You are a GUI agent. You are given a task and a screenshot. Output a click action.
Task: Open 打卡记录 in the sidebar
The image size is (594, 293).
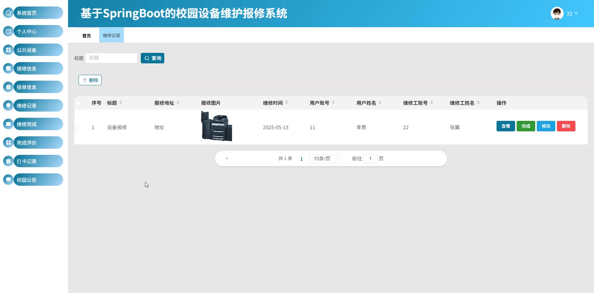pyautogui.click(x=38, y=161)
